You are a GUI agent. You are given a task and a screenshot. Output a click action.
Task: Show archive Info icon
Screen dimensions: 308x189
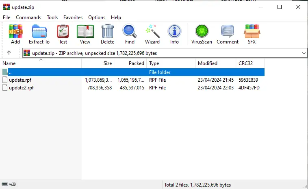(x=174, y=31)
